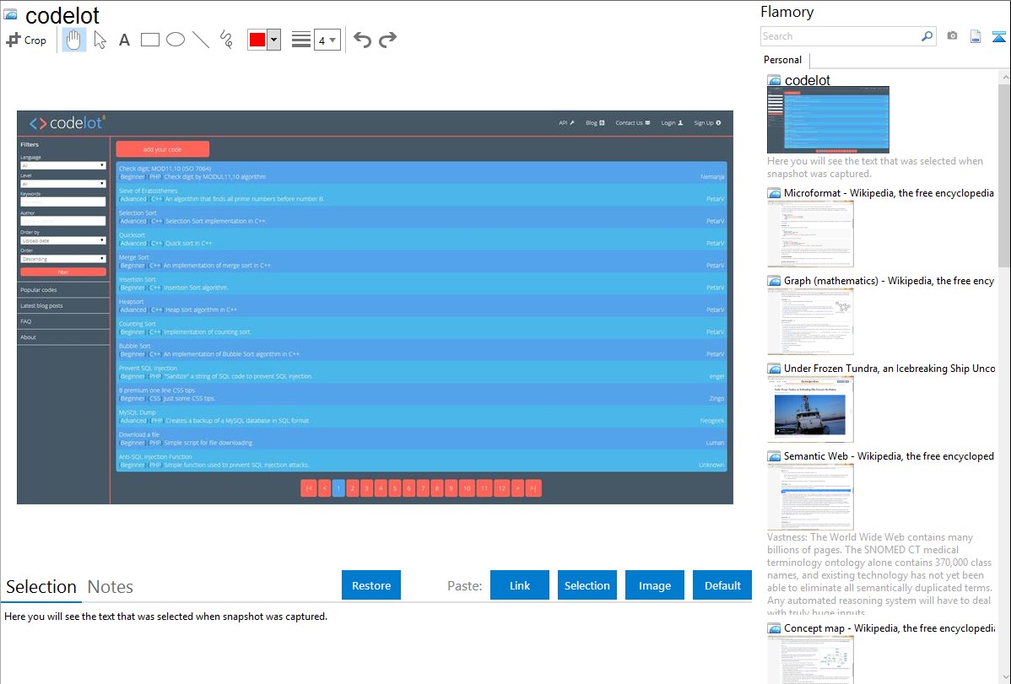Open the Under Frozen Tundra snapshot title
Screen dimensions: 1011x684
[x=889, y=368]
